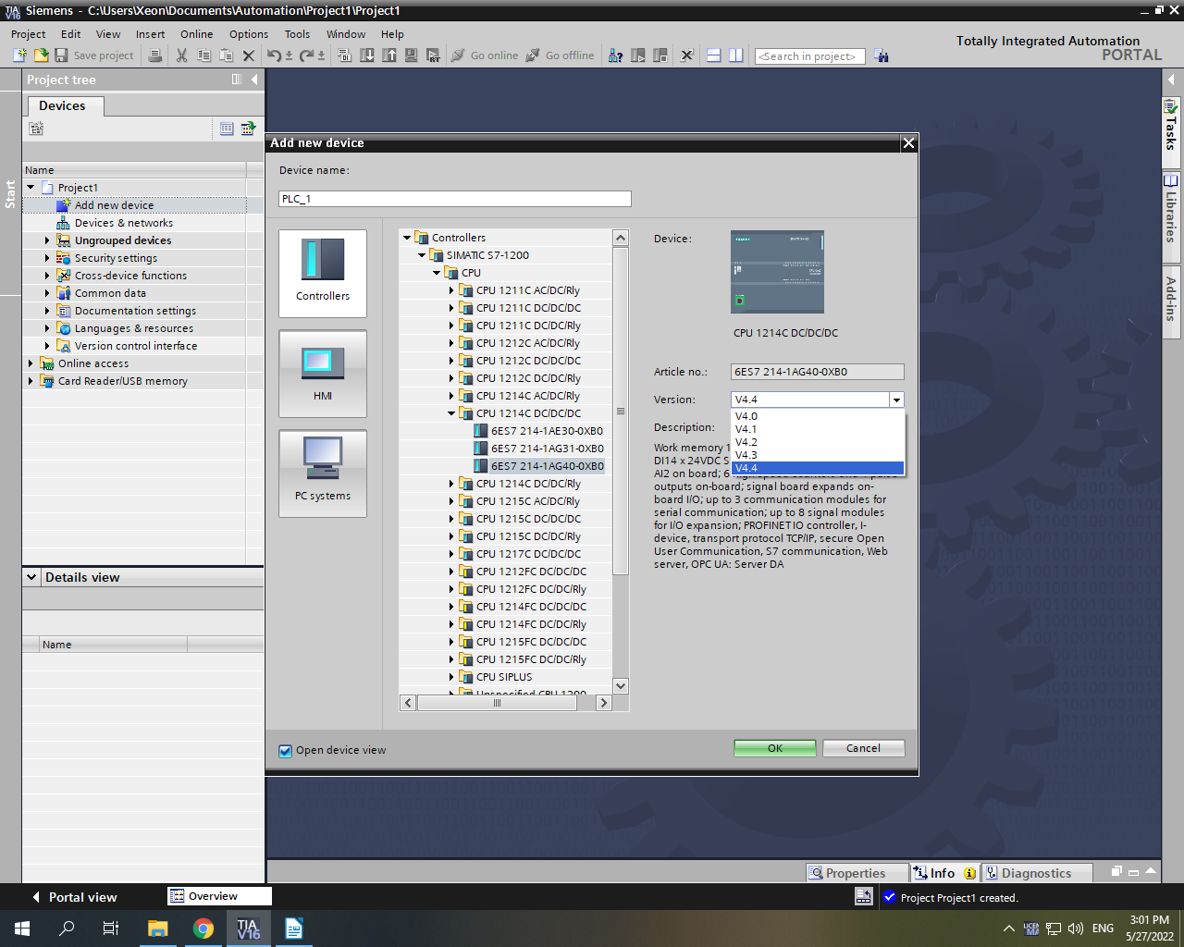Click the Save project toolbar icon
1184x947 pixels.
[61, 55]
